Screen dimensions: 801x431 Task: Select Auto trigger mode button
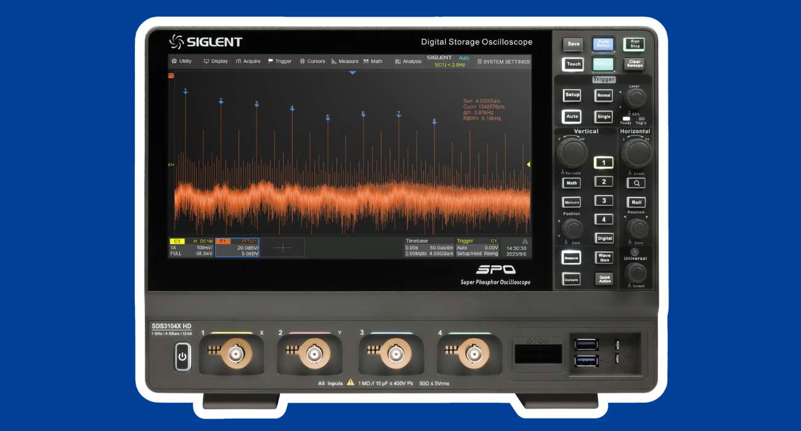click(572, 116)
